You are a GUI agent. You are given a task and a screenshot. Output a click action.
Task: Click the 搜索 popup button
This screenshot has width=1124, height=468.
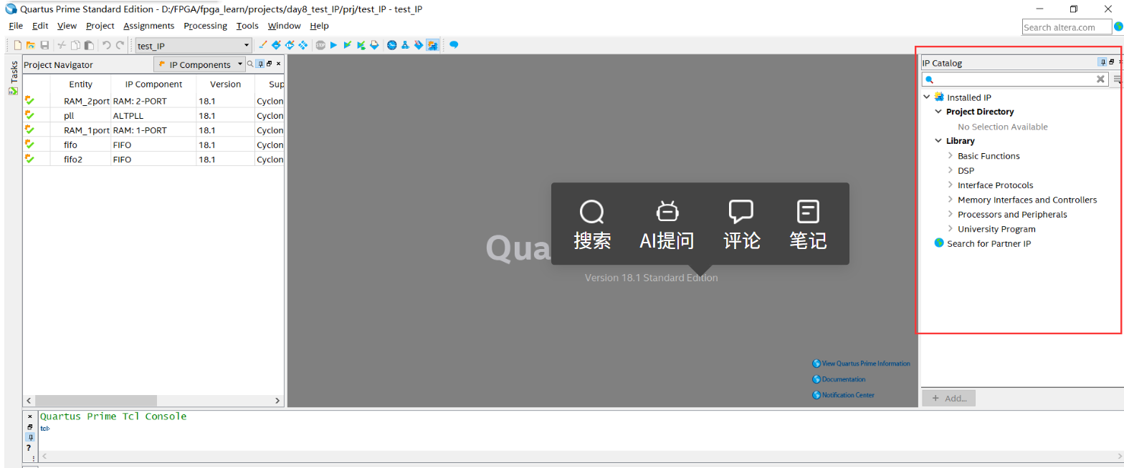pos(592,224)
